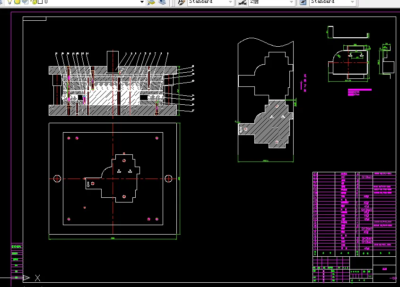The image size is (400, 287).
Task: Toggle the layer freeze sun icon
Action: [17, 2]
